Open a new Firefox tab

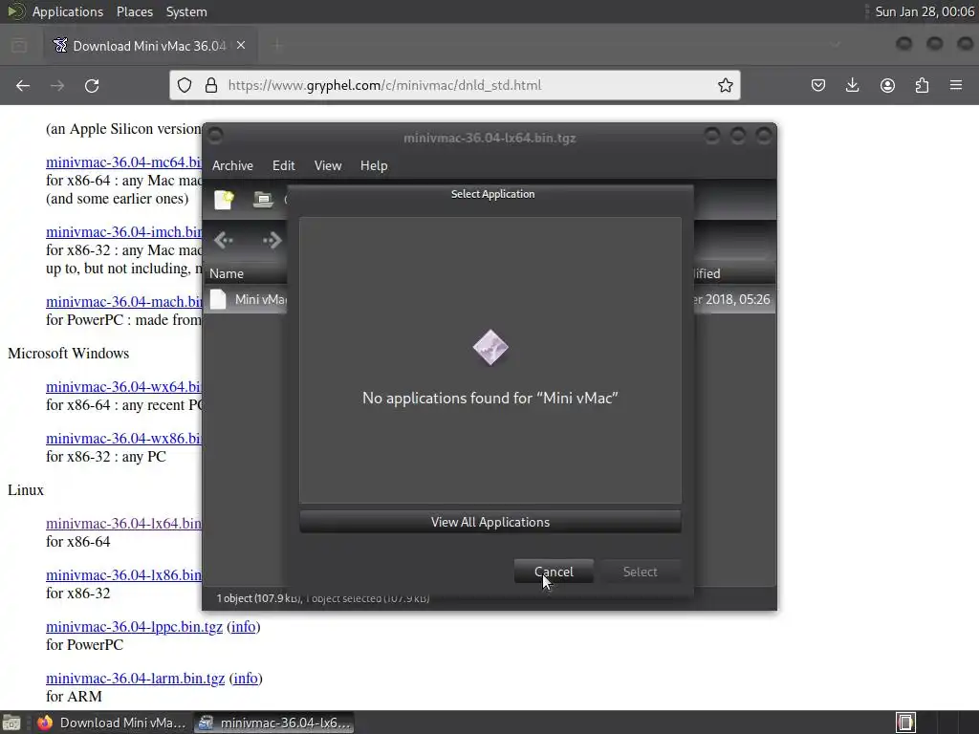(x=277, y=46)
